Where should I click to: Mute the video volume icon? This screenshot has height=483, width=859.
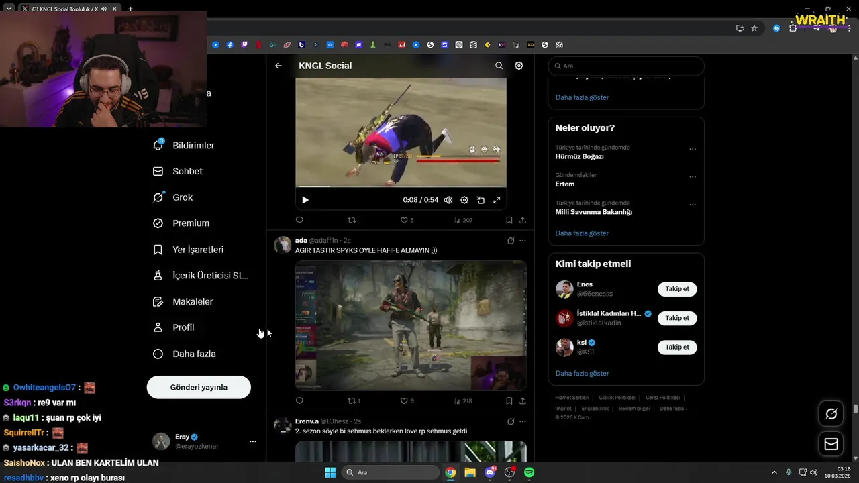pyautogui.click(x=448, y=200)
